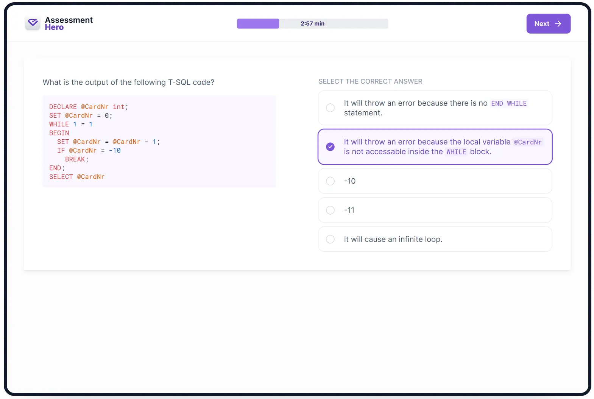Click the timer progress bar
The height and width of the screenshot is (399, 594).
[312, 23]
